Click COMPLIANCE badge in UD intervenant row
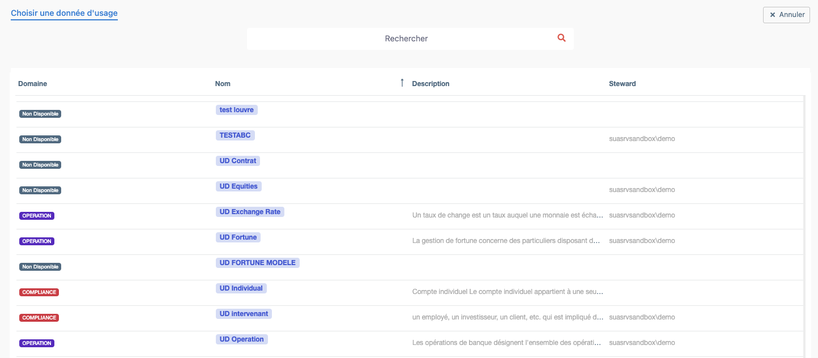The height and width of the screenshot is (358, 818). pyautogui.click(x=39, y=318)
